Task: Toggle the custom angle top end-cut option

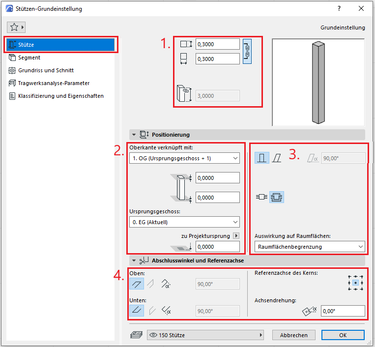Action: pos(165,283)
